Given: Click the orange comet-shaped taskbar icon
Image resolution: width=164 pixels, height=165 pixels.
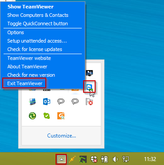Looking at the screenshot, I should pos(72,159).
